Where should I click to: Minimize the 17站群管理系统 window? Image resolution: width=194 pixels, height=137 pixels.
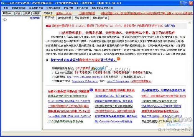click(x=182, y=3)
